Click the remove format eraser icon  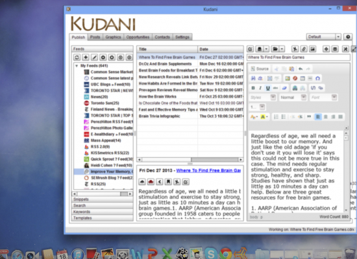(284, 88)
